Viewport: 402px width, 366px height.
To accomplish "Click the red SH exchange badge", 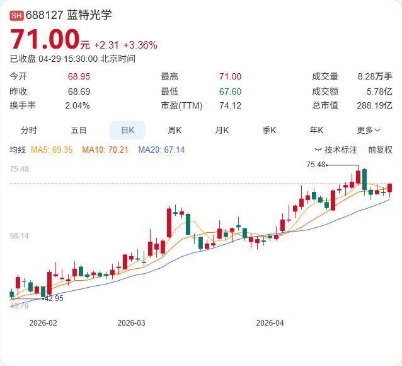I will coord(16,15).
